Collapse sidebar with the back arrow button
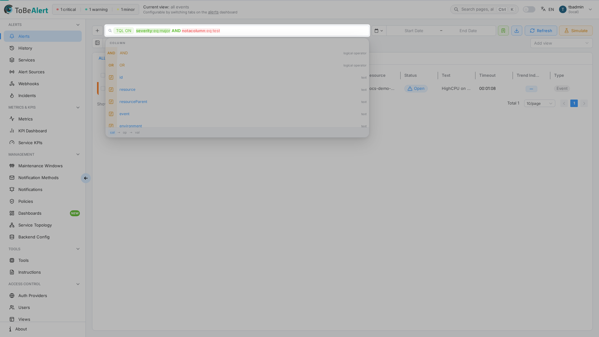 point(86,178)
